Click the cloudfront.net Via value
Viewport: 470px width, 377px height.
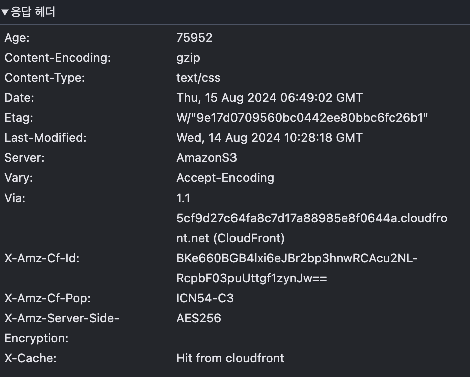(x=312, y=218)
